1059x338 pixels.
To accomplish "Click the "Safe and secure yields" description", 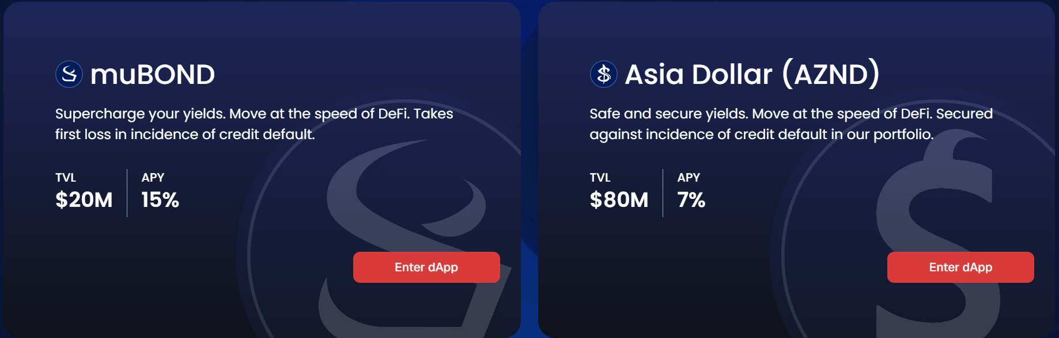I will (791, 124).
